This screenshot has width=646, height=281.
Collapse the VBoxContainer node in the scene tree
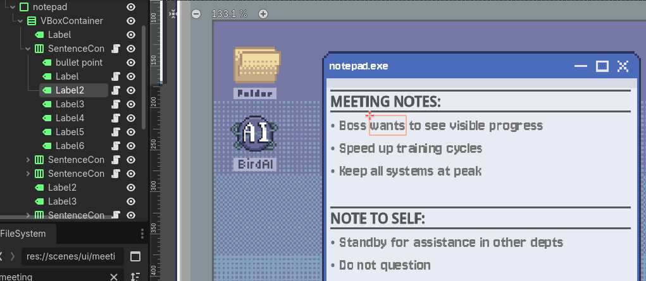[x=20, y=21]
